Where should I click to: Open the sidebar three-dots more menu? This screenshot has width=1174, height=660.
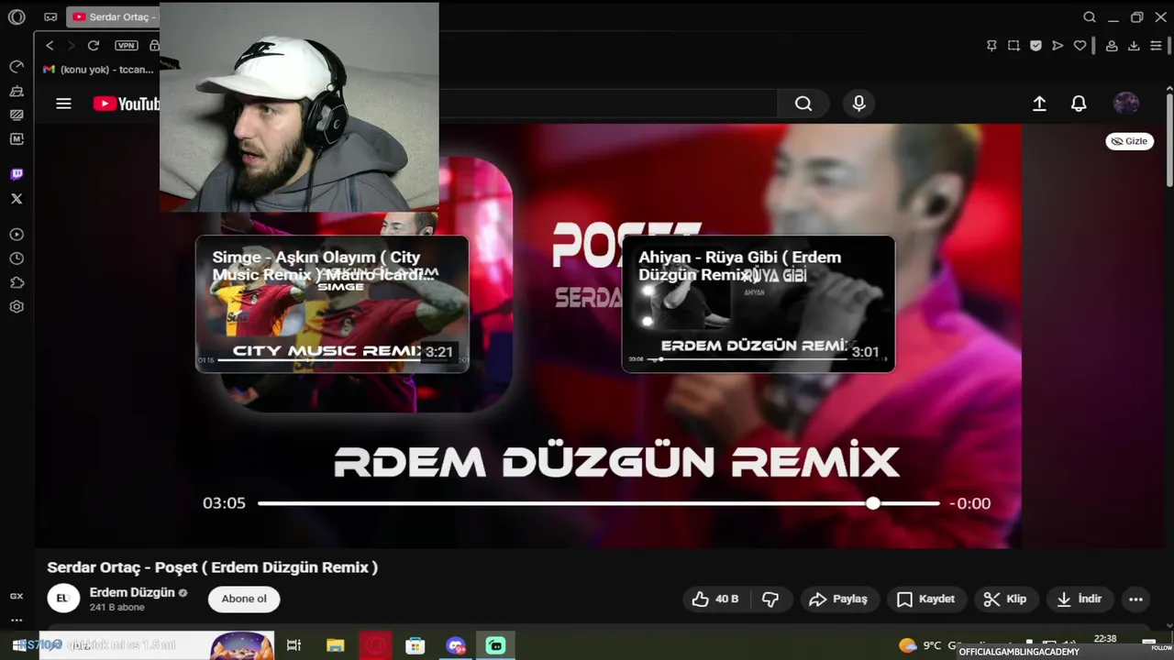[17, 620]
